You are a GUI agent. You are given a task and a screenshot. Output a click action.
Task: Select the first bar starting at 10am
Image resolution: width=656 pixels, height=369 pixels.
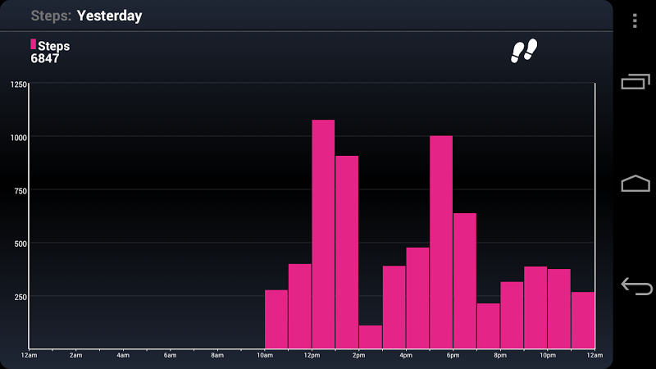(x=276, y=319)
